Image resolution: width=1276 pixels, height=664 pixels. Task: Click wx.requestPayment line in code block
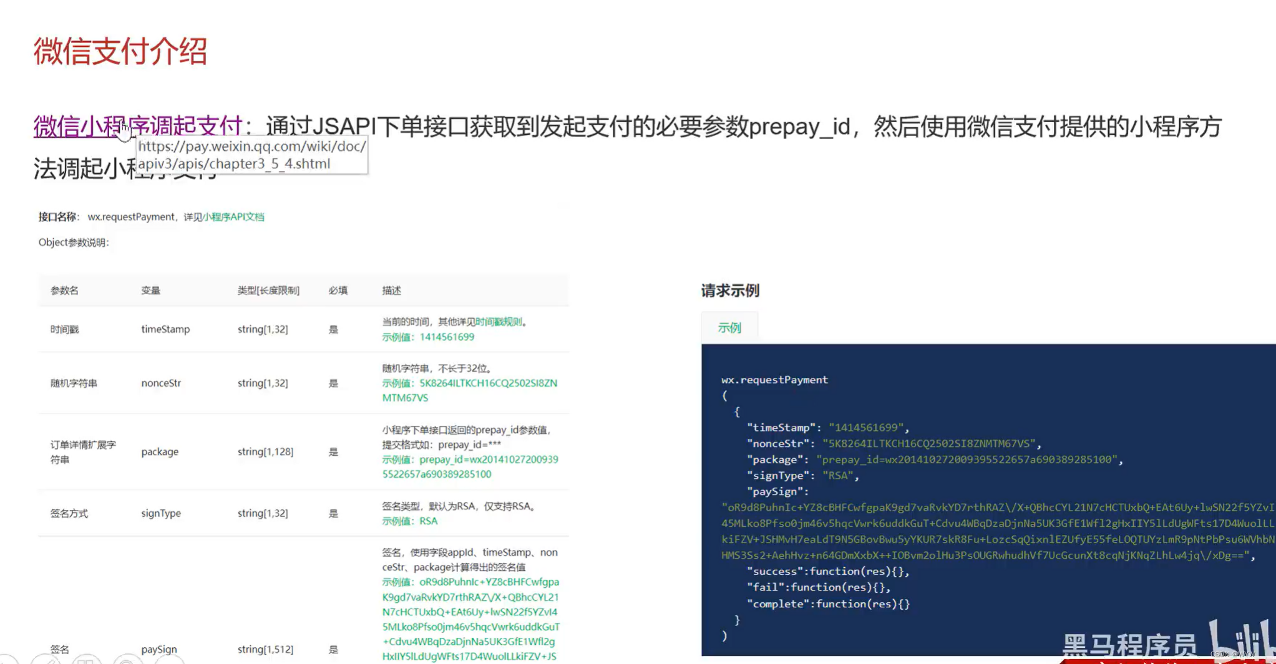tap(774, 380)
